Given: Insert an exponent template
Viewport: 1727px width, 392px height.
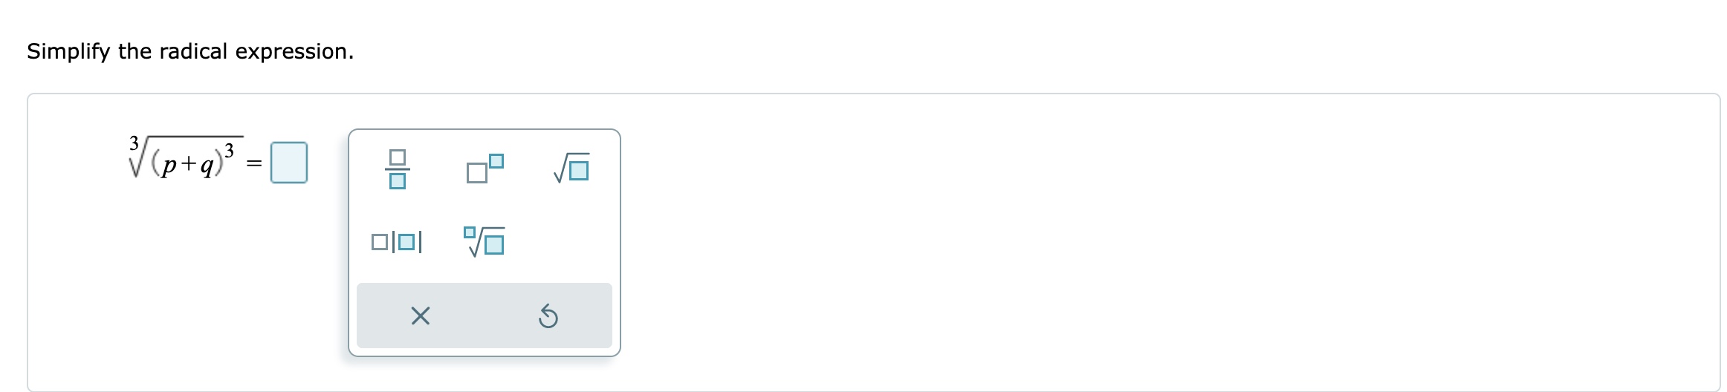Looking at the screenshot, I should tap(485, 169).
